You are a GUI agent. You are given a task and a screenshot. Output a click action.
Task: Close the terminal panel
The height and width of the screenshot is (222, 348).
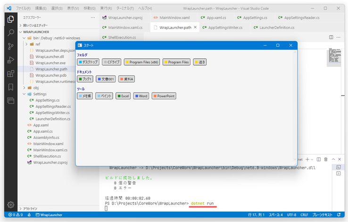pos(340,159)
